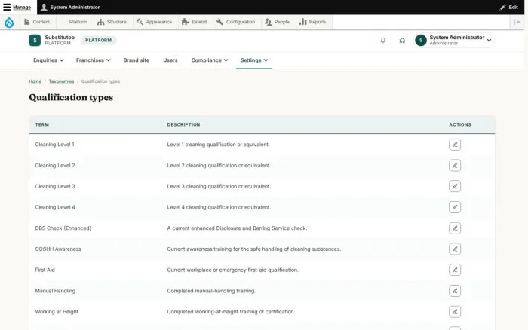Open the Configuration admin menu
This screenshot has height=330, width=528.
(x=235, y=22)
